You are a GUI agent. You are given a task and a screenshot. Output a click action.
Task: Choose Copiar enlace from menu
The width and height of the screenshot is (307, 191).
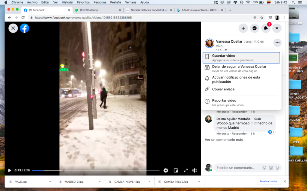coord(223,89)
